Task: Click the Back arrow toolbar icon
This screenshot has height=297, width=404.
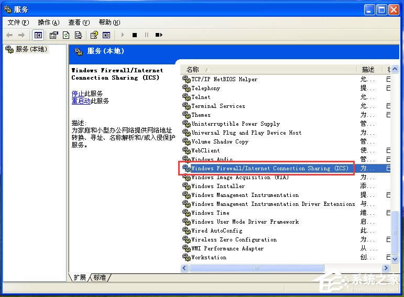Action: 9,35
